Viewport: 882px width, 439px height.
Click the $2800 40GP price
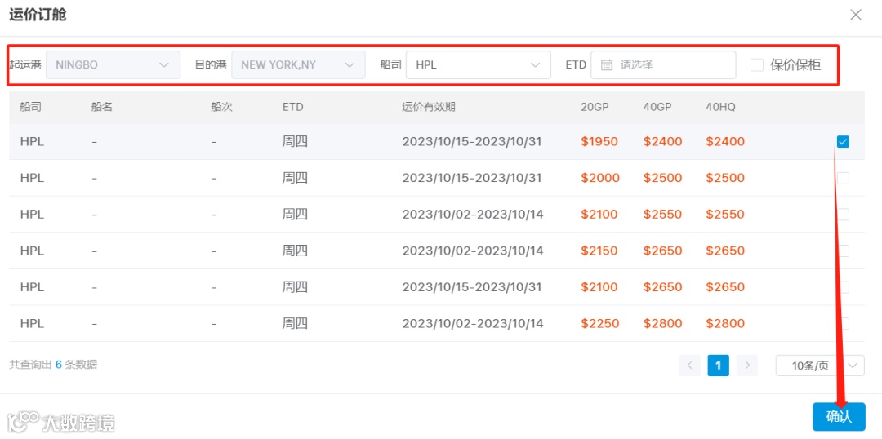[x=662, y=324]
